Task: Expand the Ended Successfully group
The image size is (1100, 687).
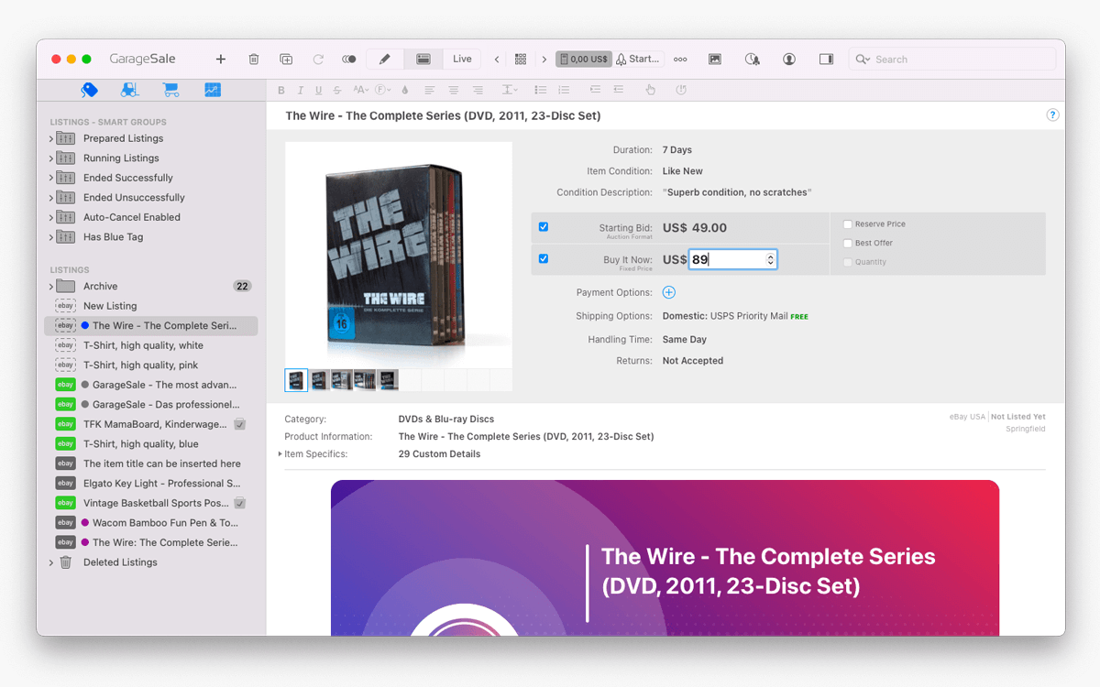Action: pyautogui.click(x=51, y=178)
